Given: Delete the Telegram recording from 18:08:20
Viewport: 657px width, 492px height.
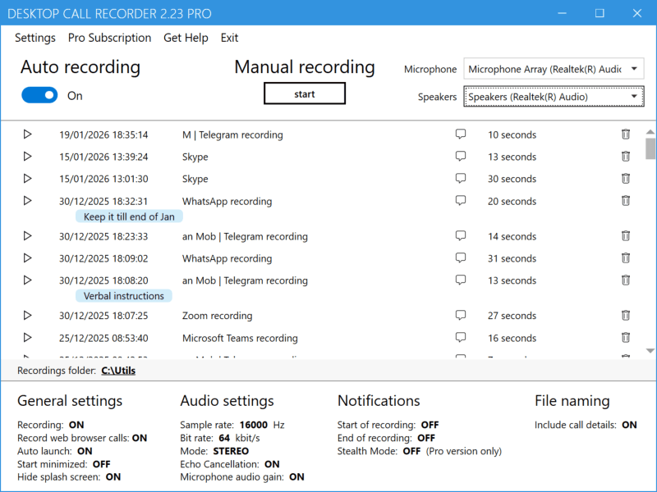Looking at the screenshot, I should (626, 280).
